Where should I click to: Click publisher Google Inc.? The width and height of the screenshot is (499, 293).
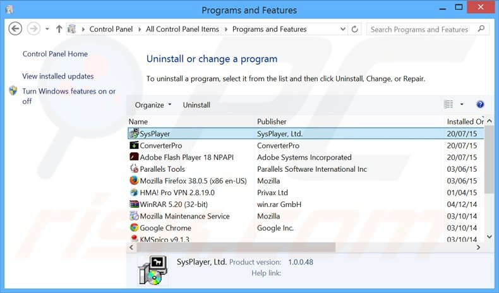[x=275, y=228]
